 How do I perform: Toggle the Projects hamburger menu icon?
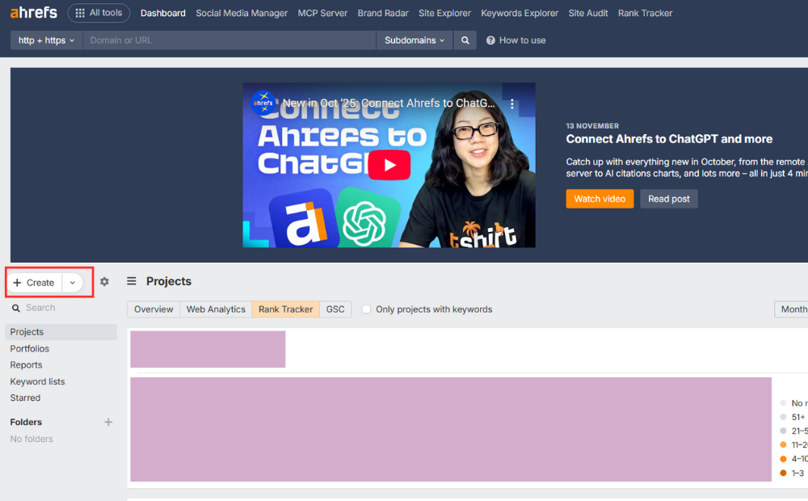pyautogui.click(x=132, y=281)
